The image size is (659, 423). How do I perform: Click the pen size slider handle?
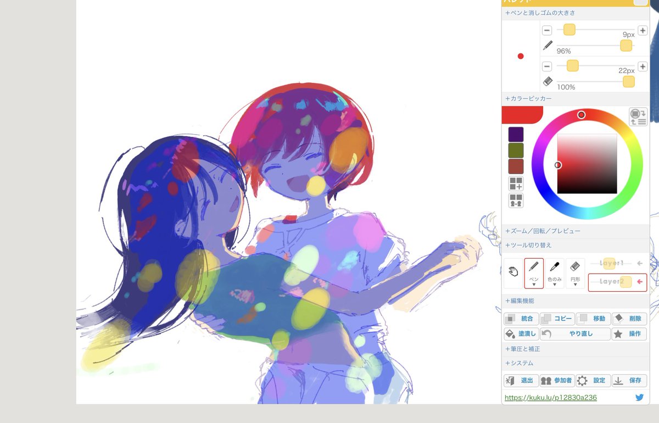tap(569, 30)
